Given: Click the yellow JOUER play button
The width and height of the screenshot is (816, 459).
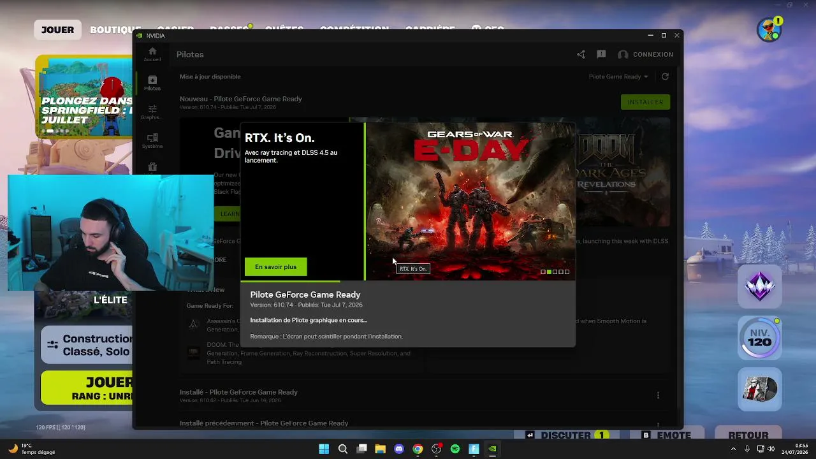Looking at the screenshot, I should click(87, 388).
